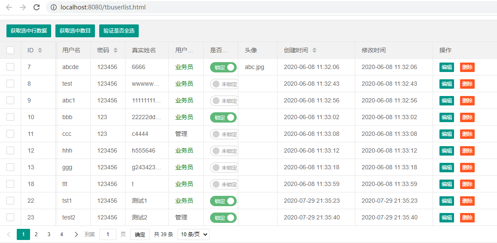Edit user tst1 with 编辑 button
Image resolution: width=497 pixels, height=243 pixels.
click(x=447, y=201)
